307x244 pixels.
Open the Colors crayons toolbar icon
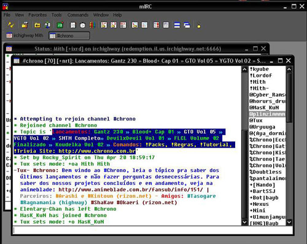coord(92,25)
